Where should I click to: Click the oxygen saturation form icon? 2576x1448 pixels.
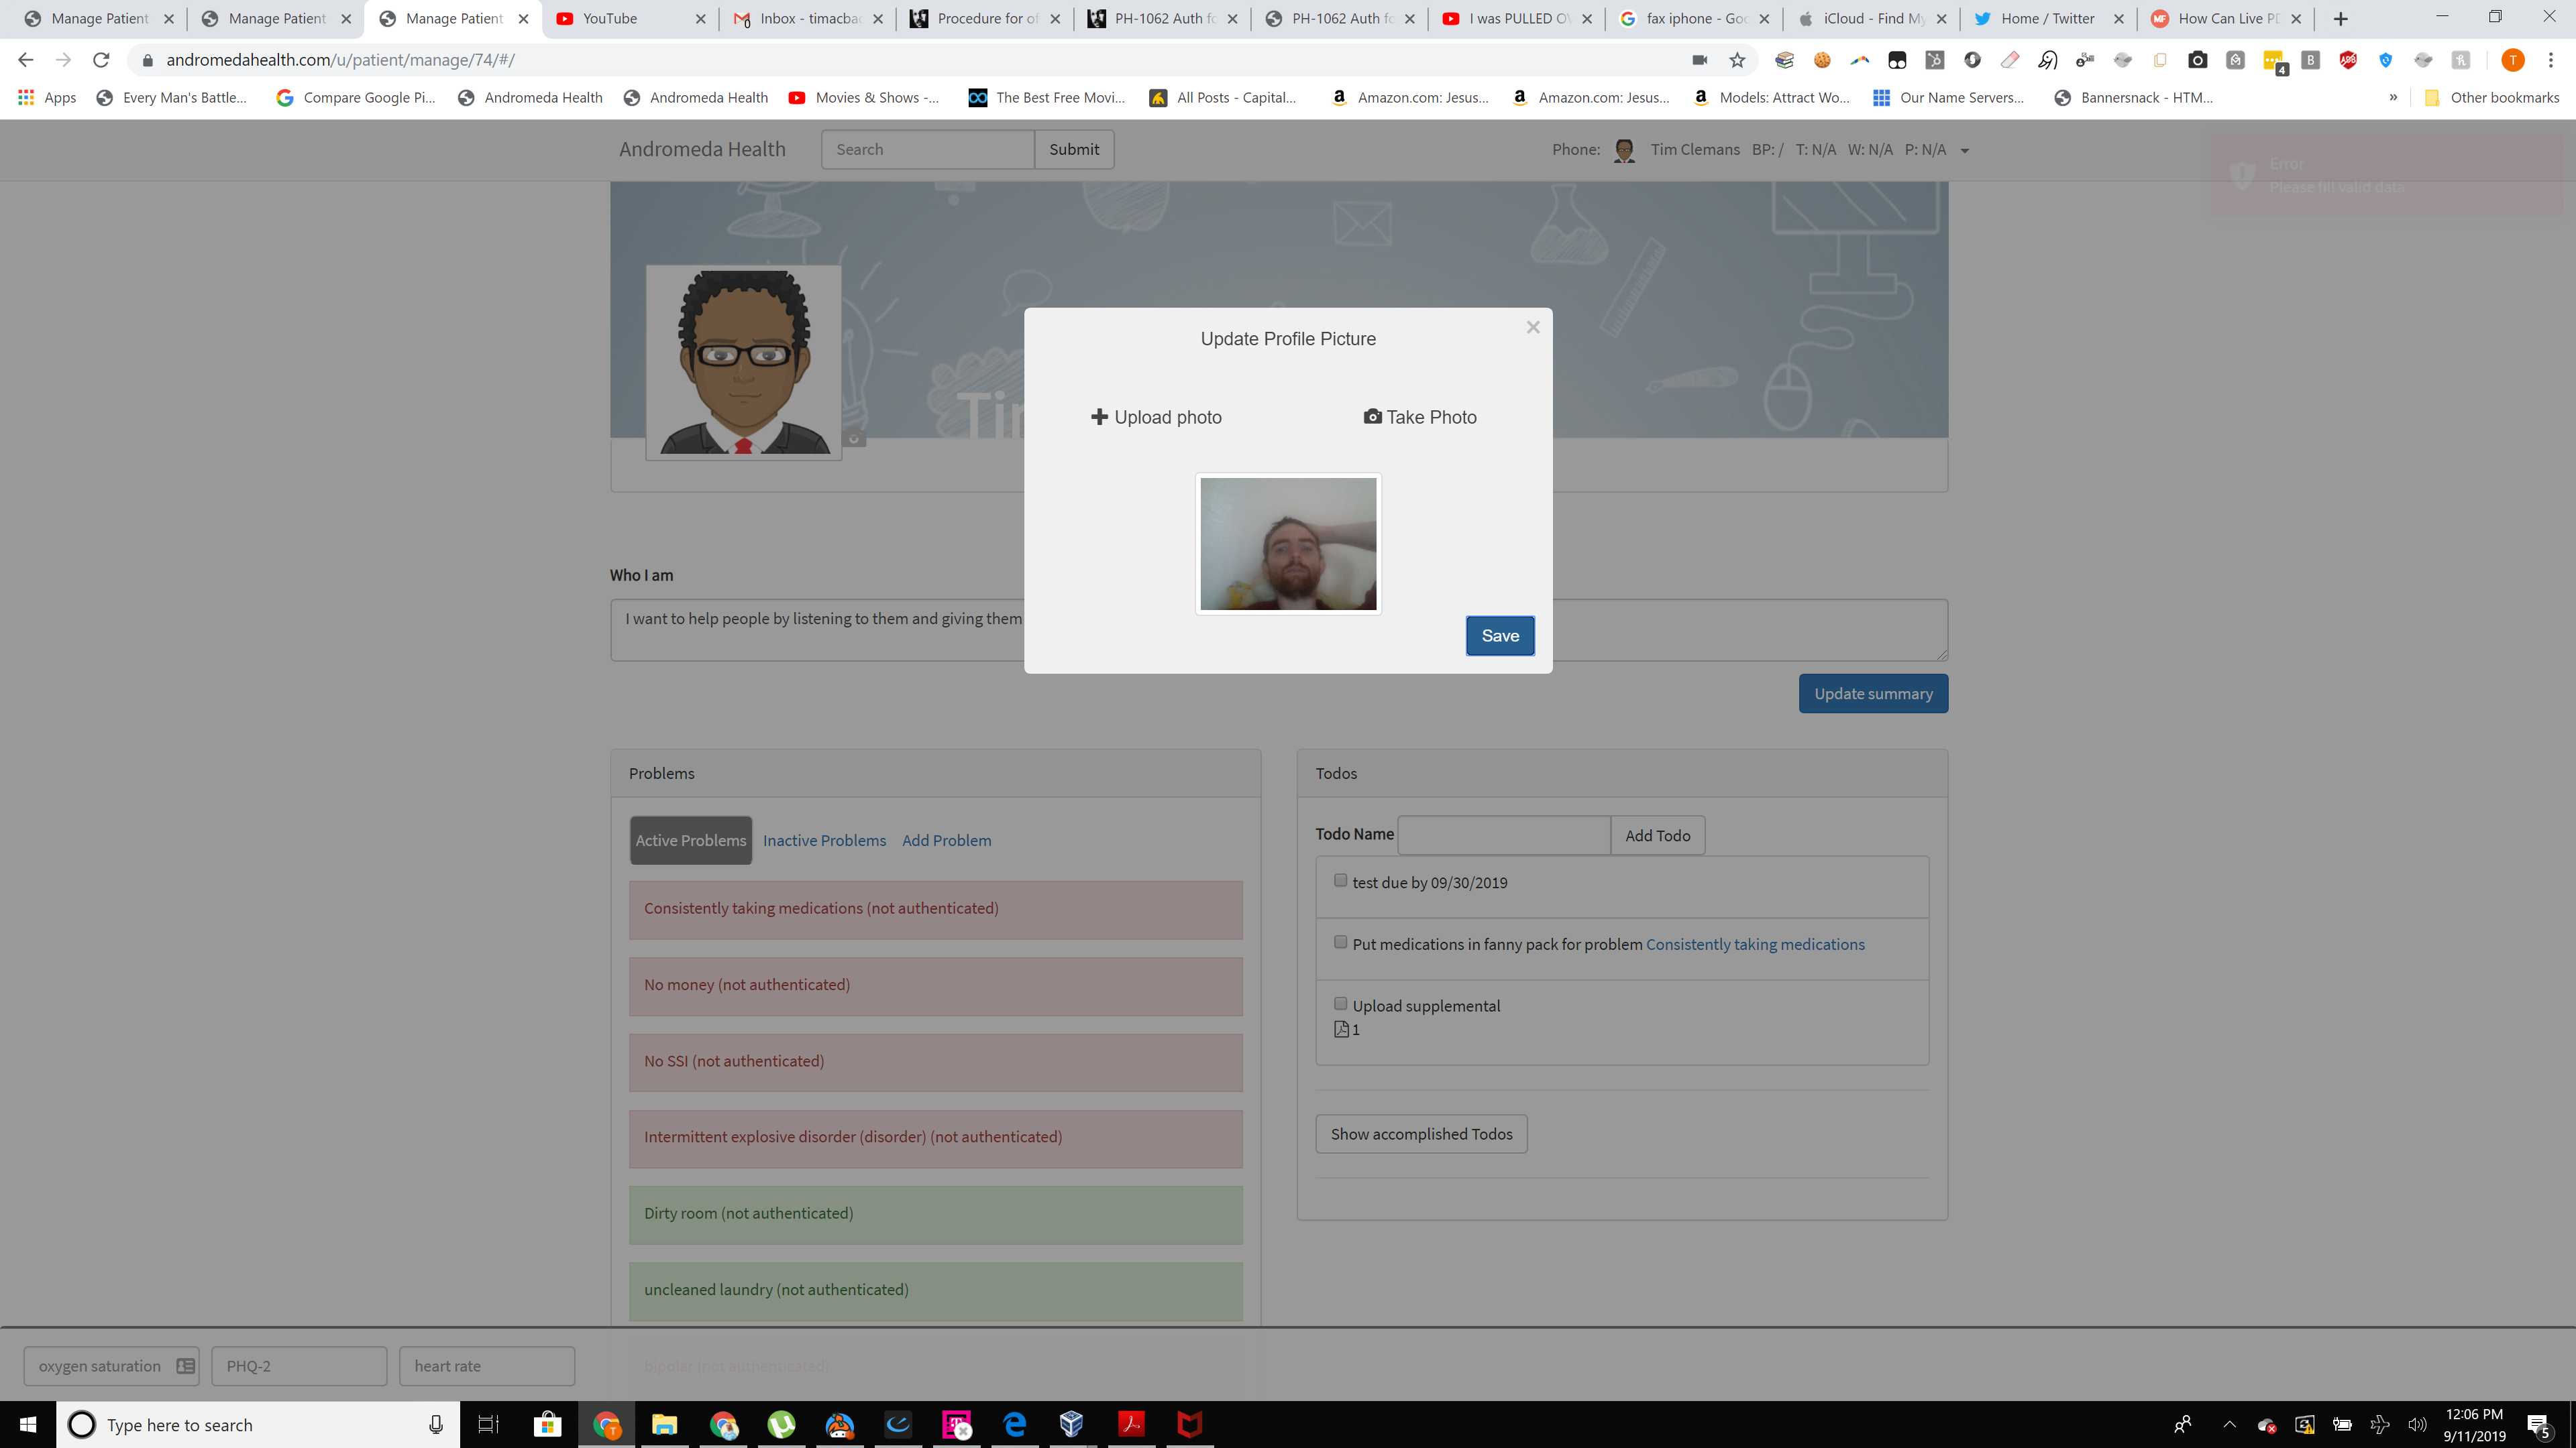click(x=186, y=1366)
